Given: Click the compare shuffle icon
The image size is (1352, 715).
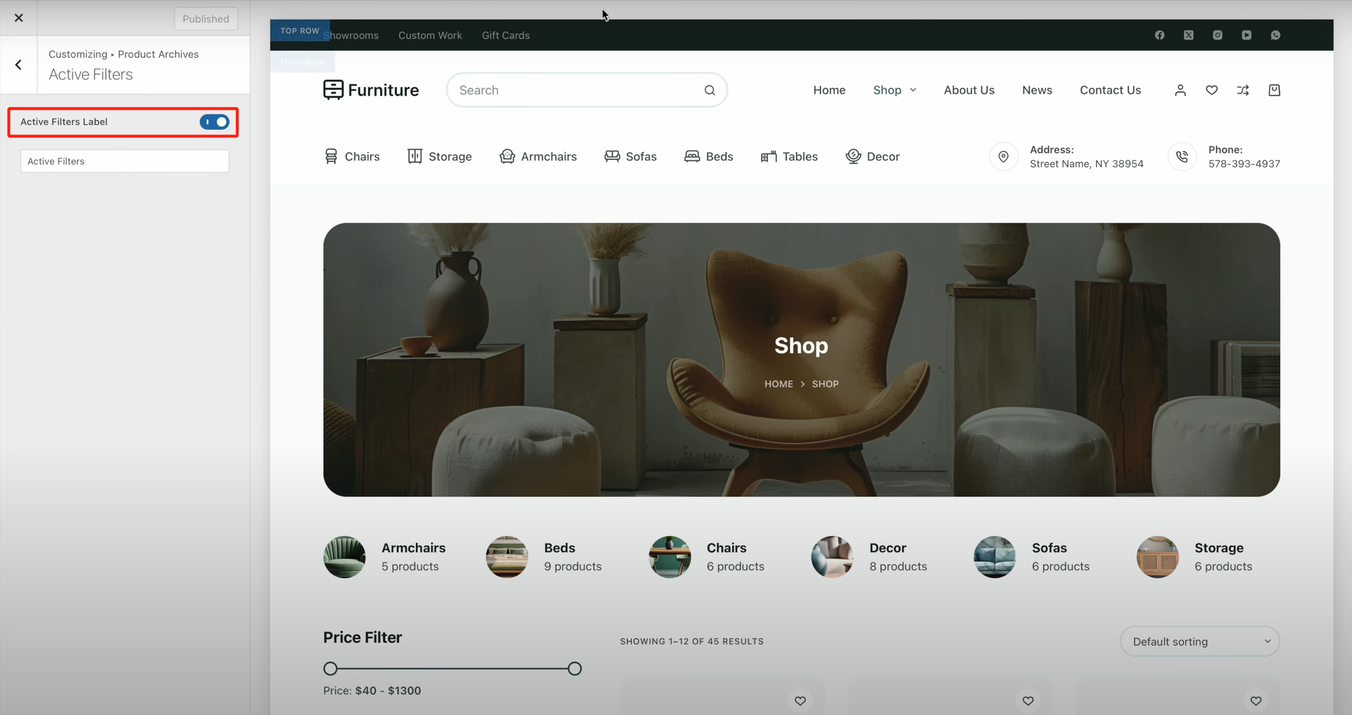Looking at the screenshot, I should 1243,90.
